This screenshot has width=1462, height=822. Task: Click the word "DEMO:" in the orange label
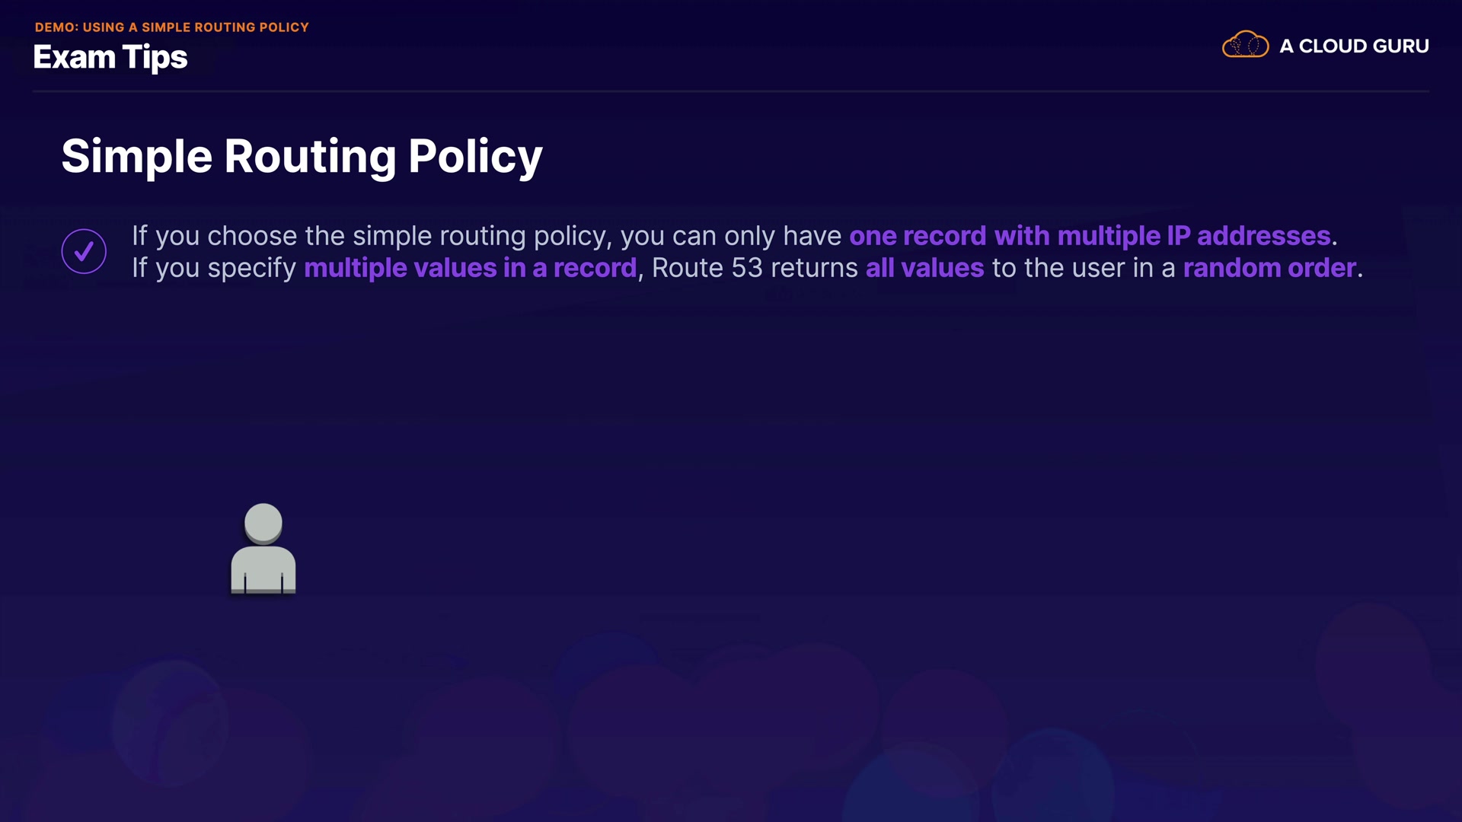(x=56, y=27)
